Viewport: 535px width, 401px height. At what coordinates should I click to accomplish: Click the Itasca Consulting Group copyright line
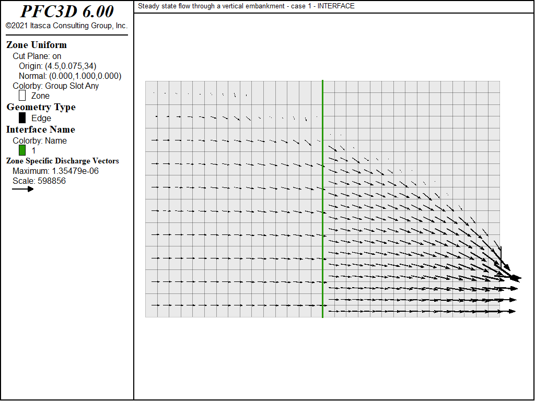[x=67, y=26]
